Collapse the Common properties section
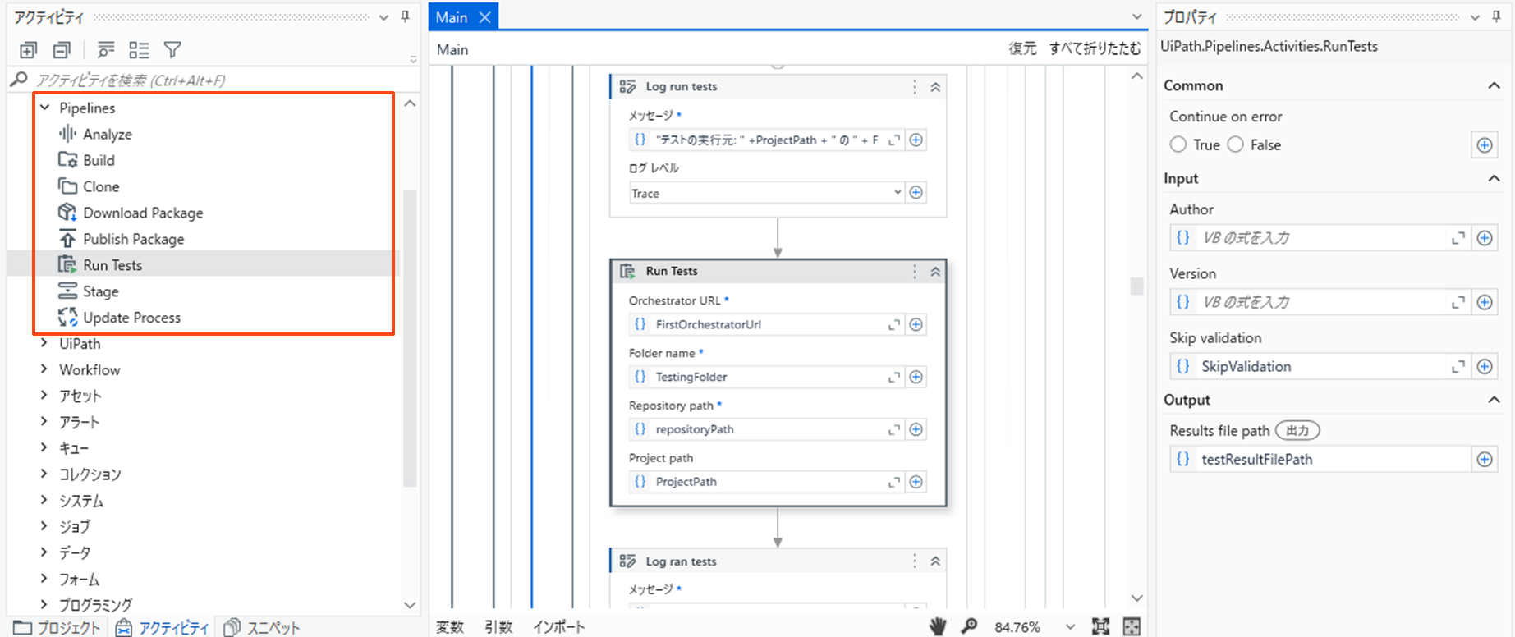 [x=1494, y=85]
